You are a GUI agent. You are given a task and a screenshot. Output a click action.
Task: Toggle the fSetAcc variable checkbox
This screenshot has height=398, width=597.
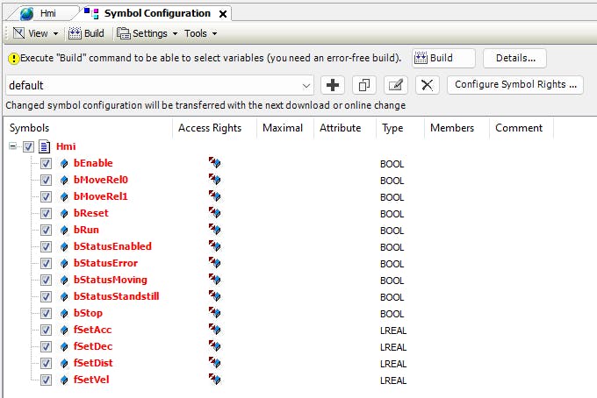point(46,330)
